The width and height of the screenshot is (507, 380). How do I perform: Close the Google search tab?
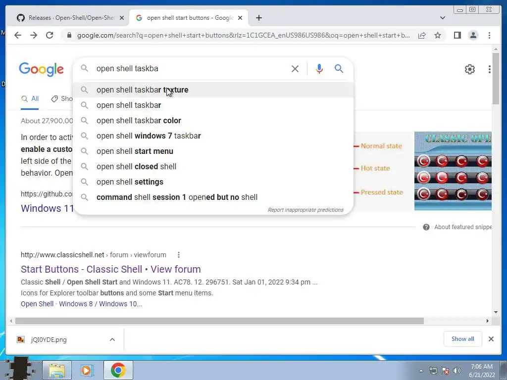(240, 18)
